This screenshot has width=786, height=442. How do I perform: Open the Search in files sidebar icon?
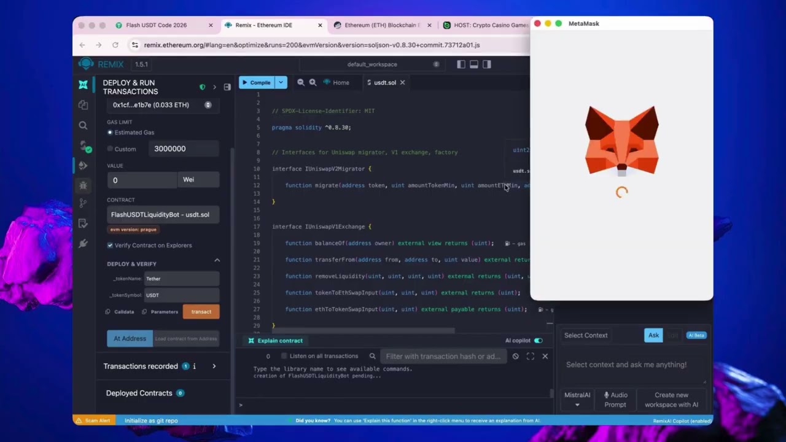pyautogui.click(x=84, y=125)
